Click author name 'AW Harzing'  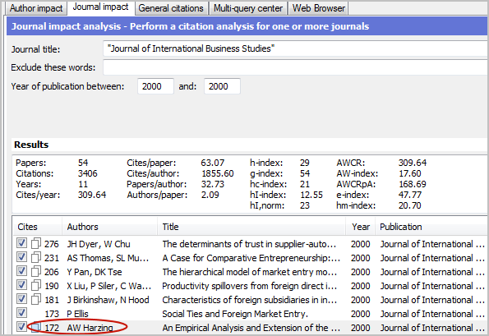pyautogui.click(x=90, y=328)
